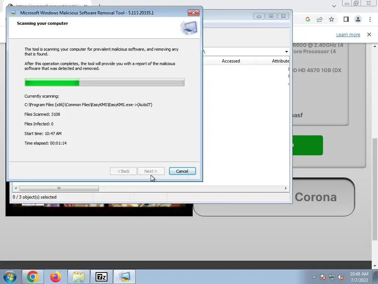378x284 pixels.
Task: Click the scan progress bar
Action: (x=104, y=82)
